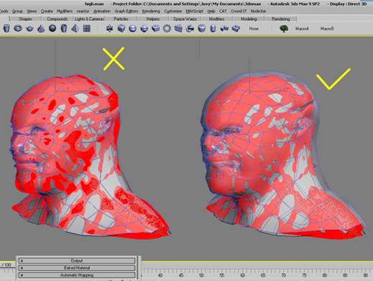Open the Crowd IT menu
Screen dimensions: 373x281
[239, 11]
